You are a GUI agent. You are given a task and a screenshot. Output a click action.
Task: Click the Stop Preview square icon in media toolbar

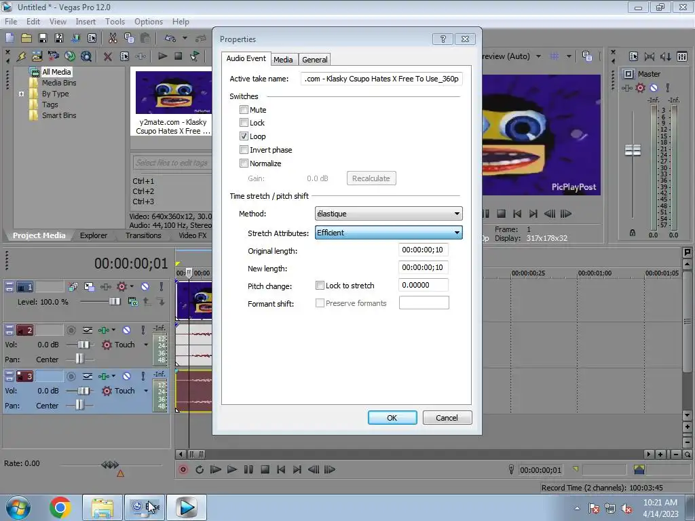pos(179,56)
